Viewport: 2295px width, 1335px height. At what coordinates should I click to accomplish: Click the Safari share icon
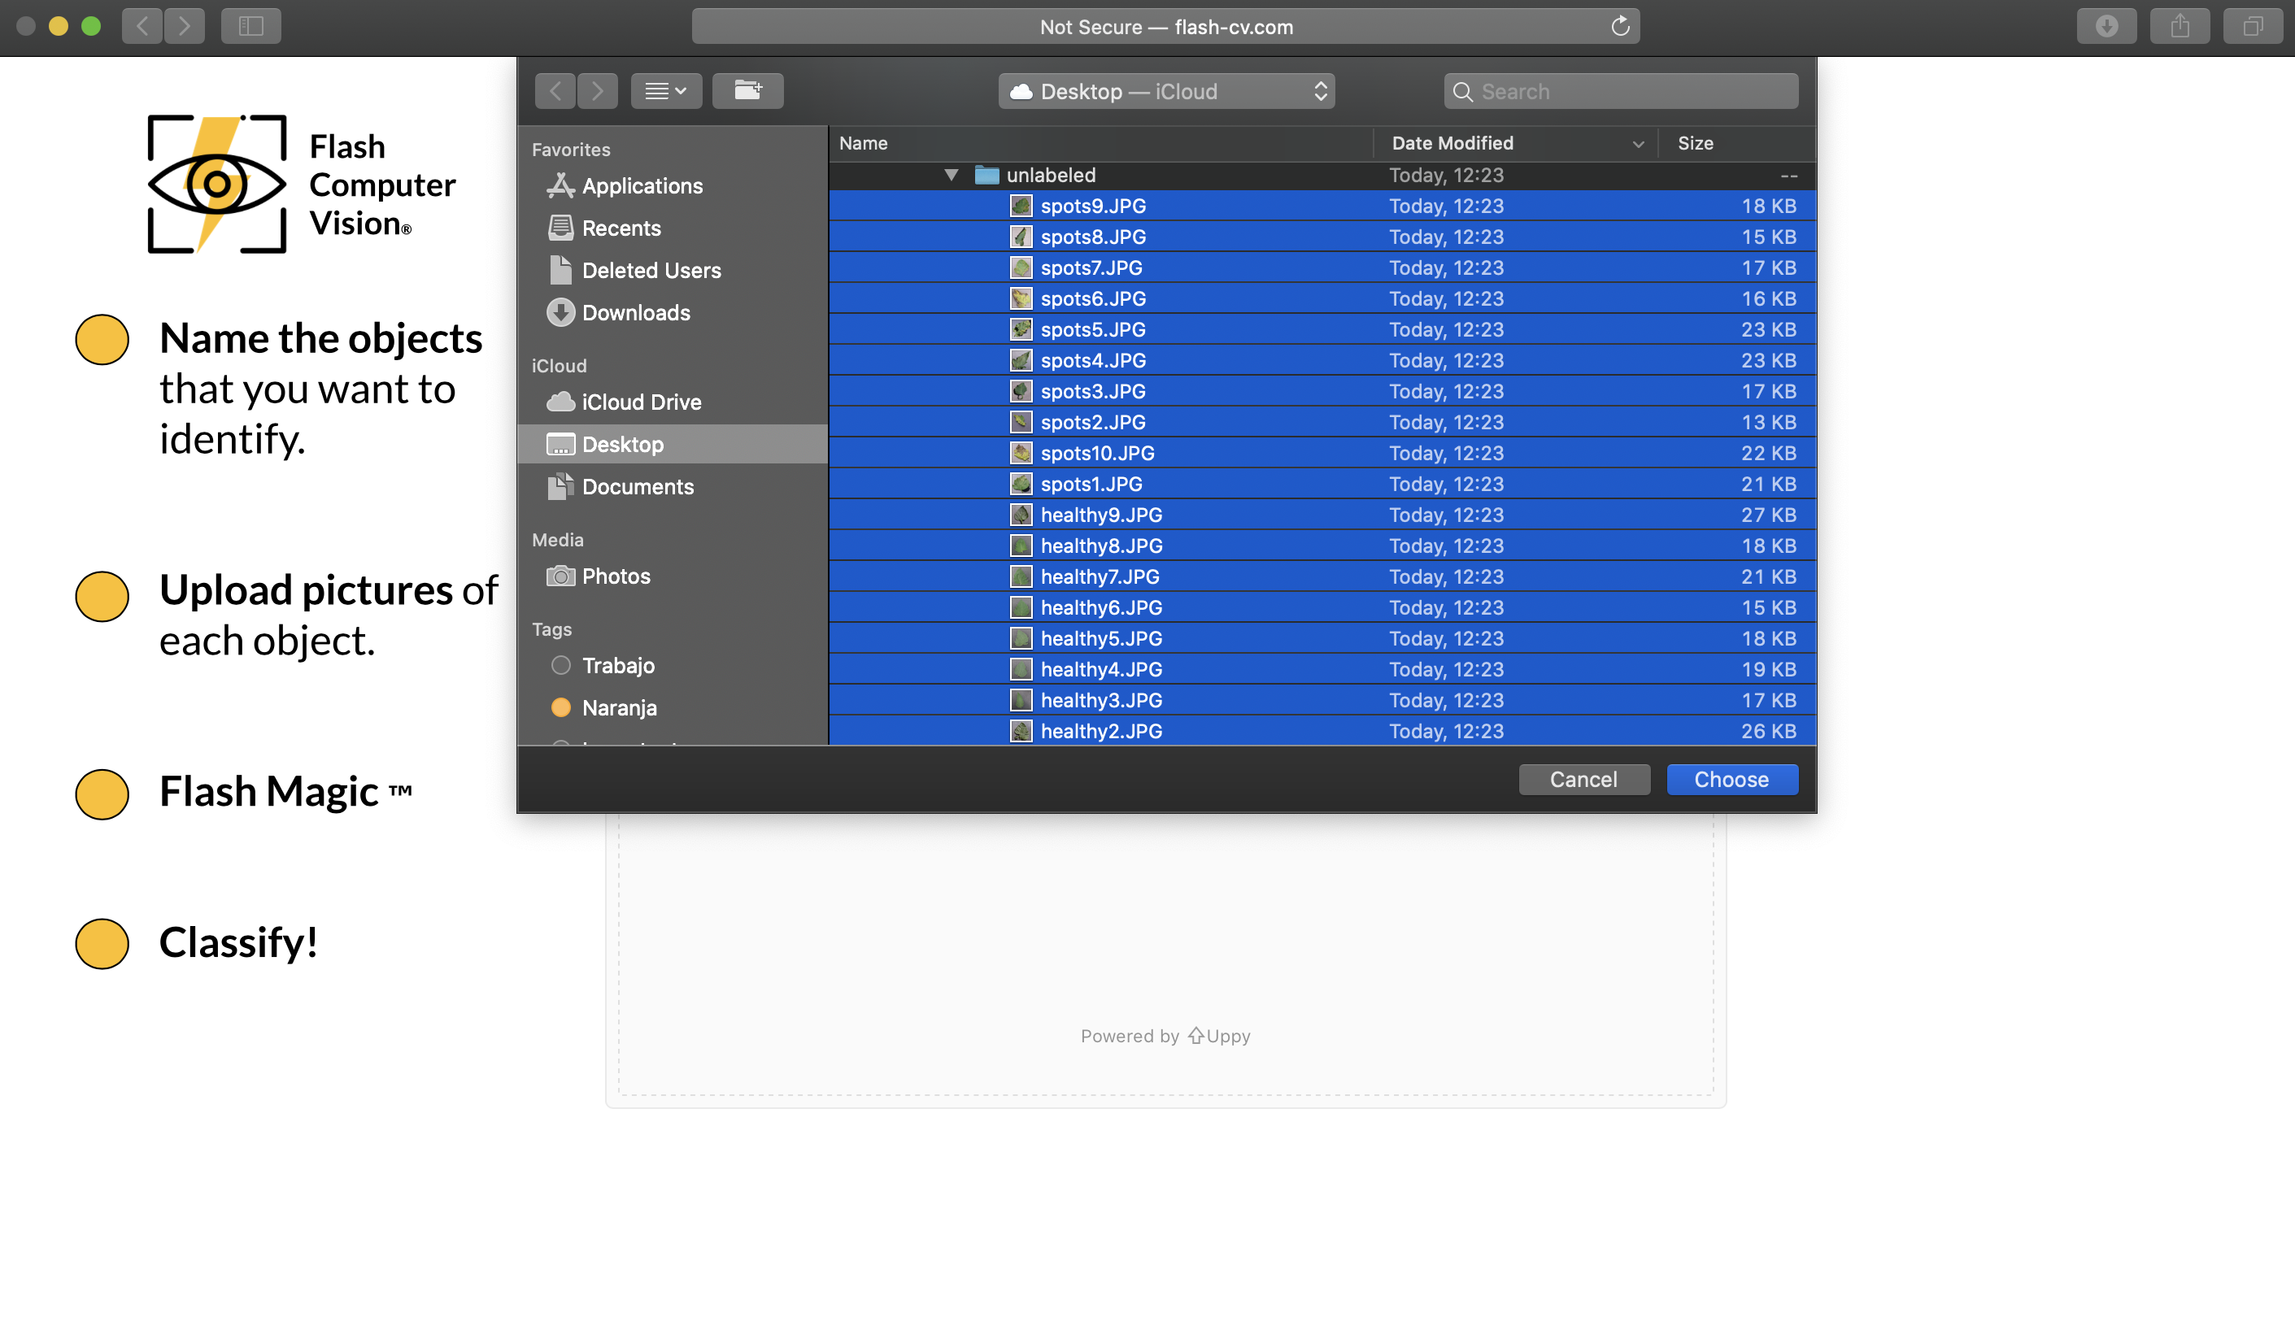click(x=2180, y=26)
